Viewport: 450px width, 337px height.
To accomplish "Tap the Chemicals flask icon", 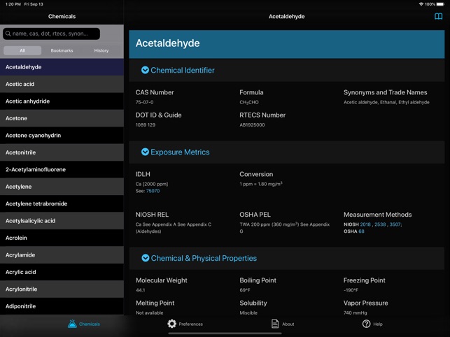I will [x=72, y=324].
